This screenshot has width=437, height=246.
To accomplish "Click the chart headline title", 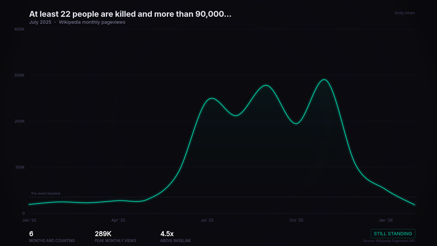I will (x=130, y=14).
